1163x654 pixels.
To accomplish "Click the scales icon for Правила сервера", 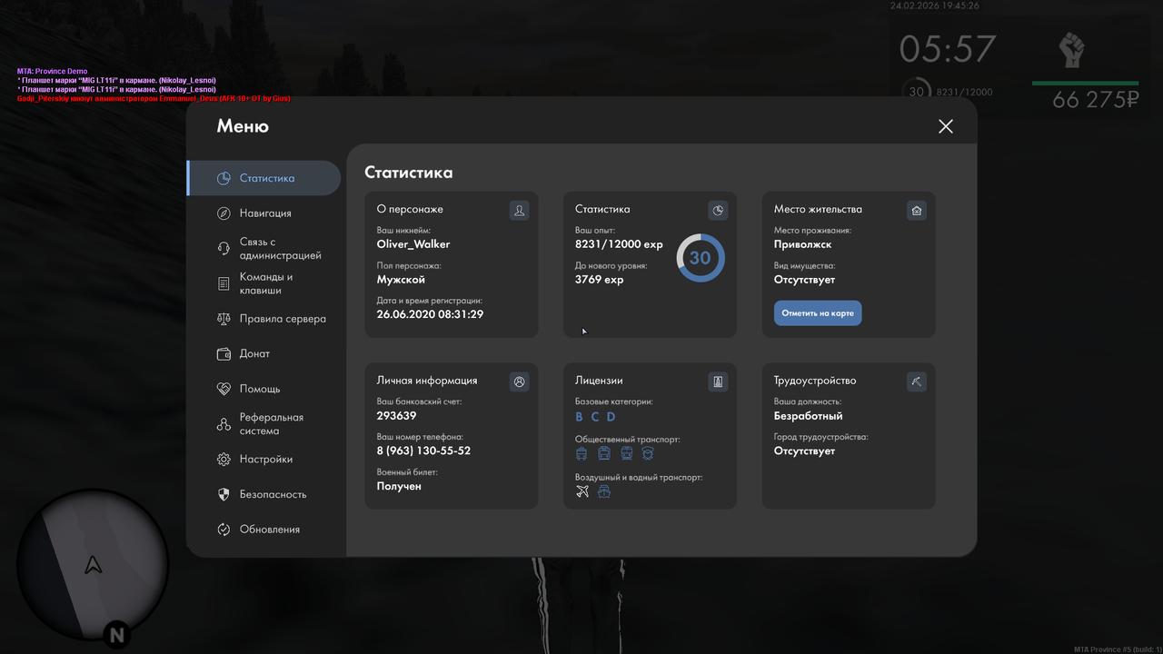I will (224, 319).
